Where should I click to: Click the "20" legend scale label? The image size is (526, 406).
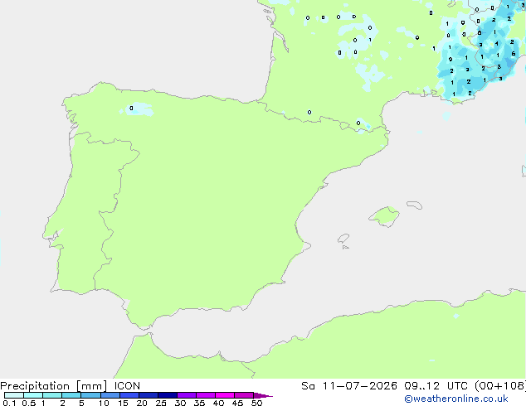pos(142,403)
